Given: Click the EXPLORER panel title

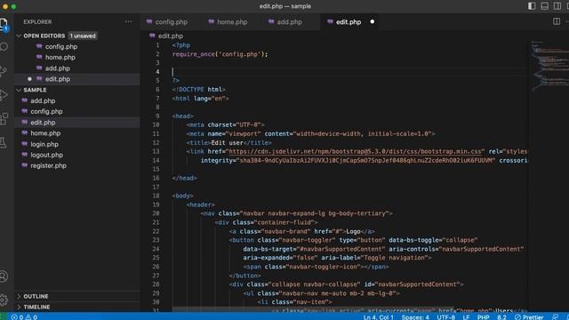Looking at the screenshot, I should click(37, 21).
